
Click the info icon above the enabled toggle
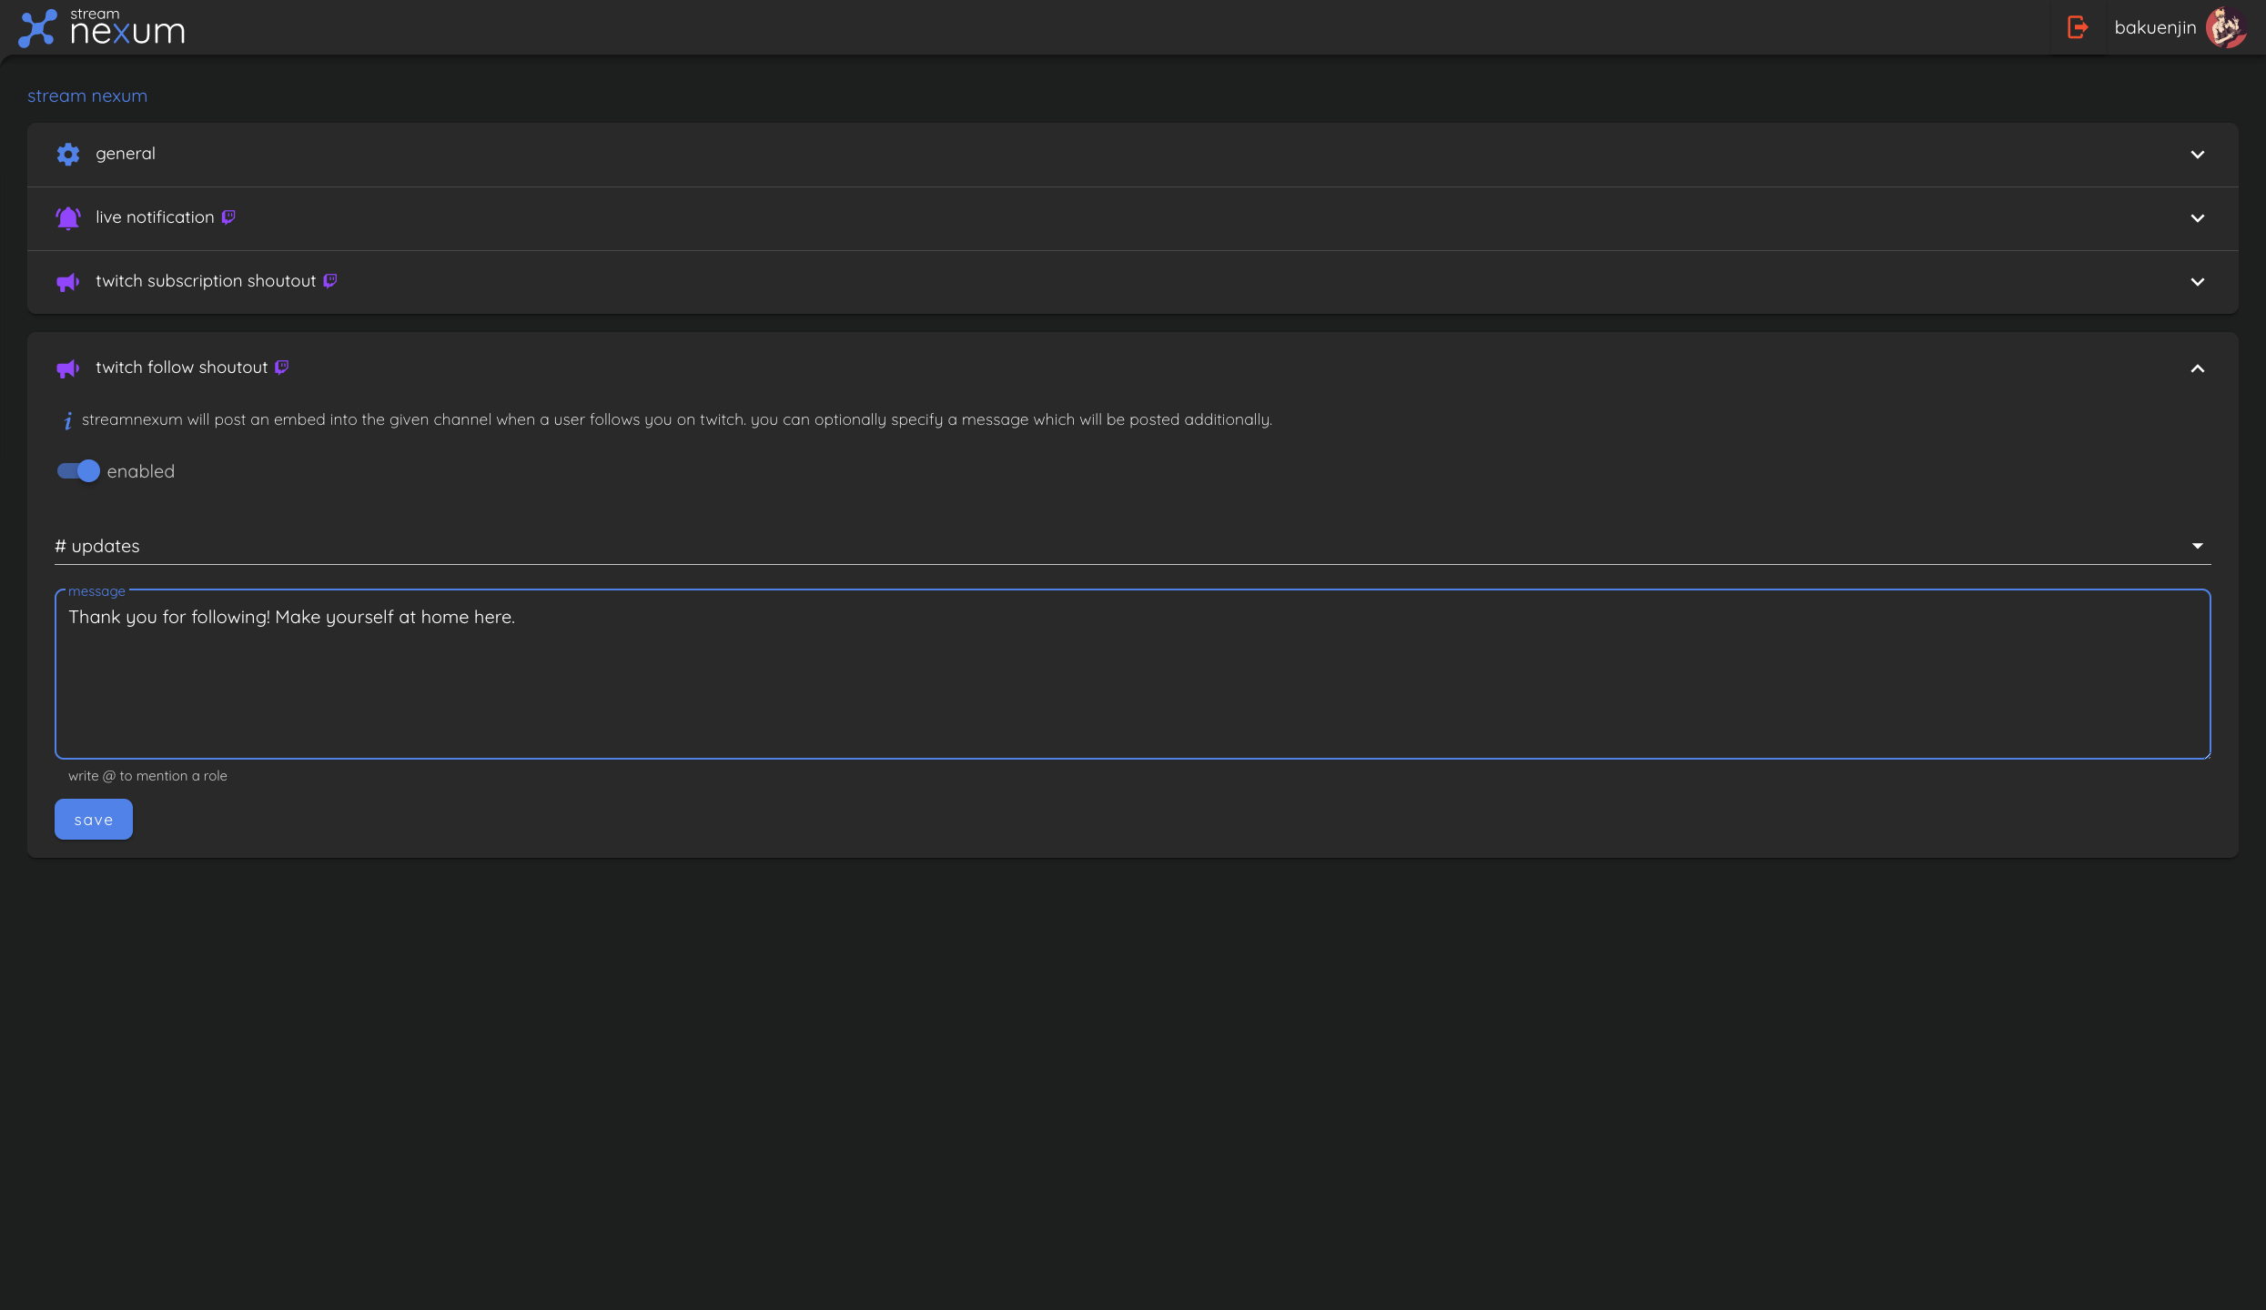(x=67, y=419)
